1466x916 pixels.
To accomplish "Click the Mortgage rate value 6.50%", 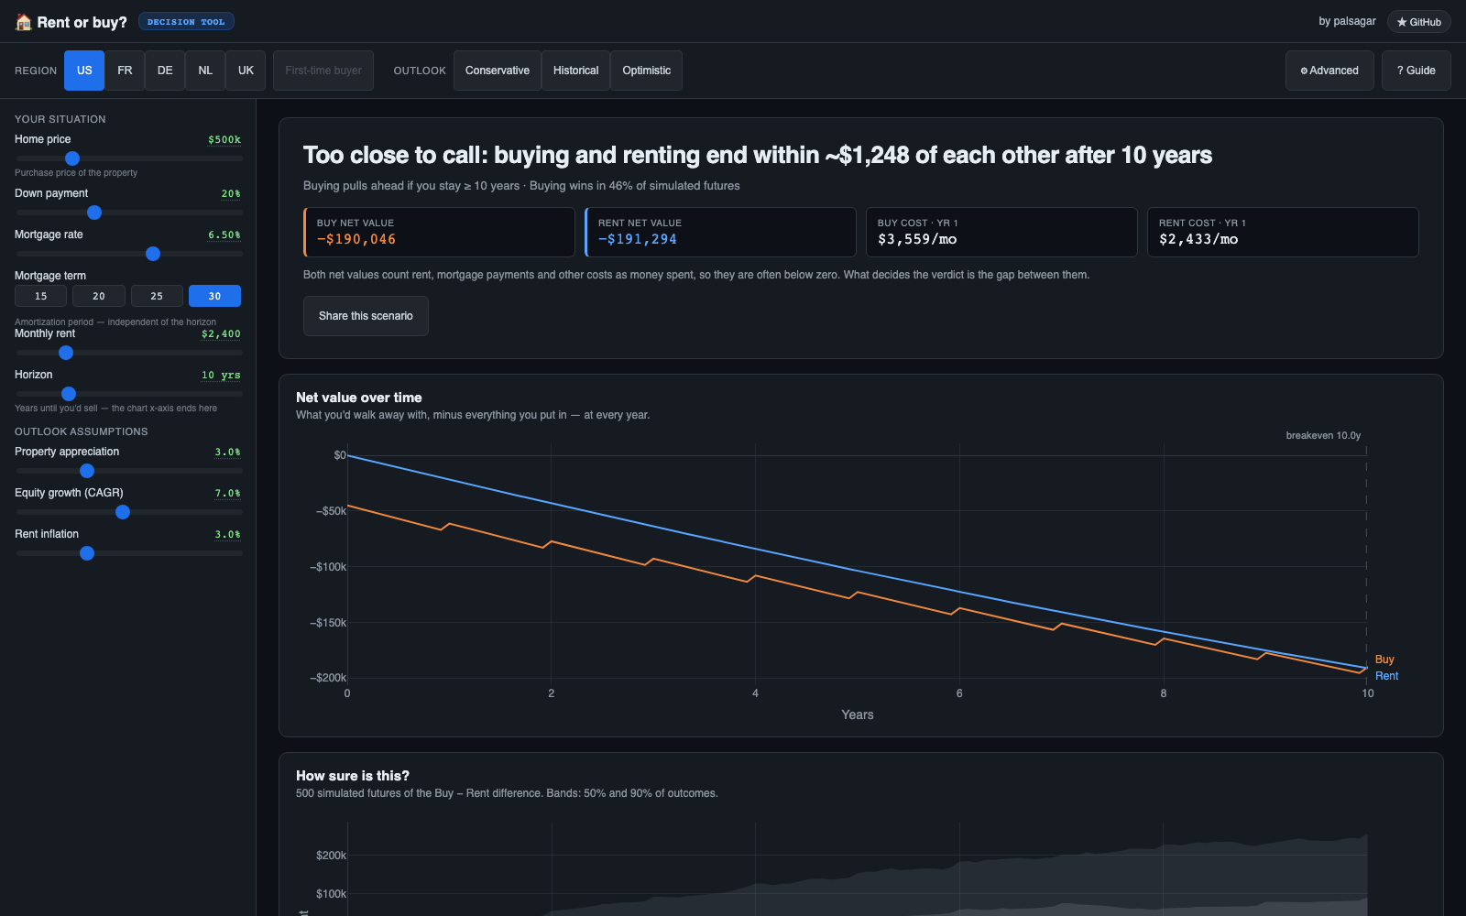I will coord(224,235).
